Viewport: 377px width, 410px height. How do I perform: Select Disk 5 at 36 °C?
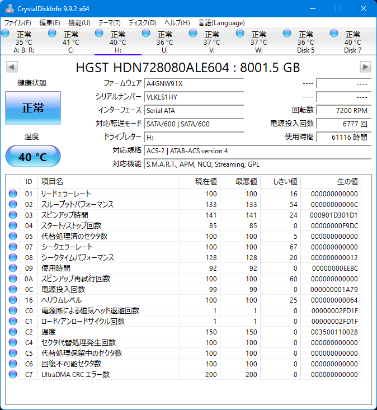pyautogui.click(x=305, y=42)
